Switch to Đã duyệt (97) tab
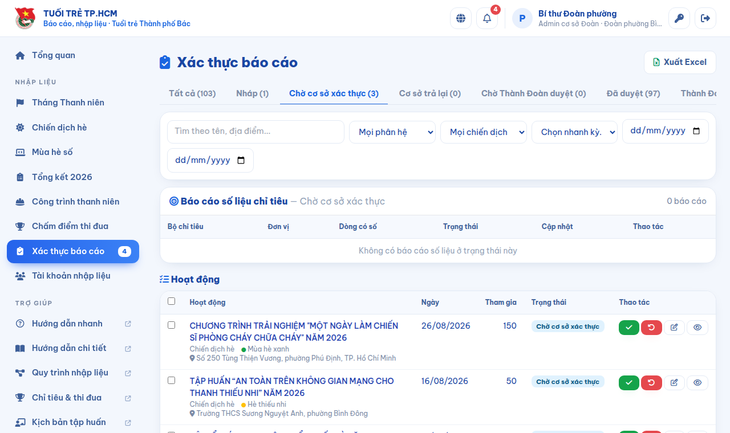Screen dimensions: 730x433 coord(634,93)
